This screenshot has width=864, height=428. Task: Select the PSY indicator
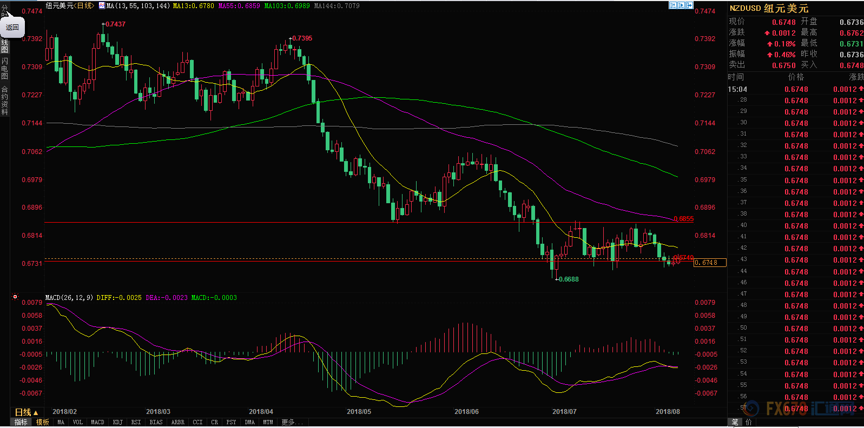point(231,422)
